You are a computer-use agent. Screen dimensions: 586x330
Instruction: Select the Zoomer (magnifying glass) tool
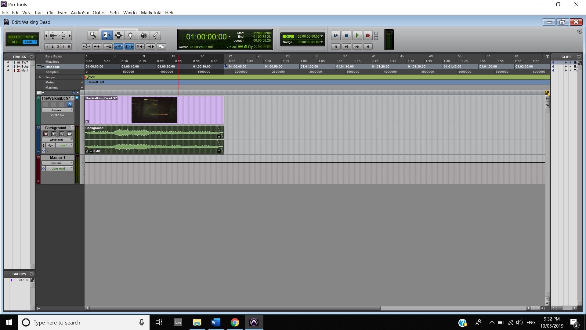[93, 35]
